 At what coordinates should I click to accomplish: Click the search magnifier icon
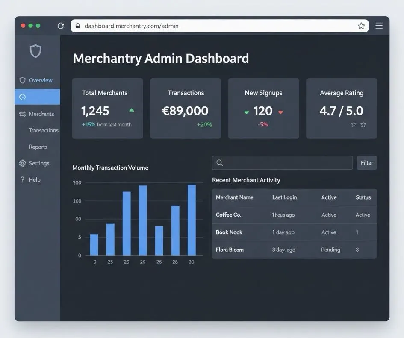[x=220, y=163]
